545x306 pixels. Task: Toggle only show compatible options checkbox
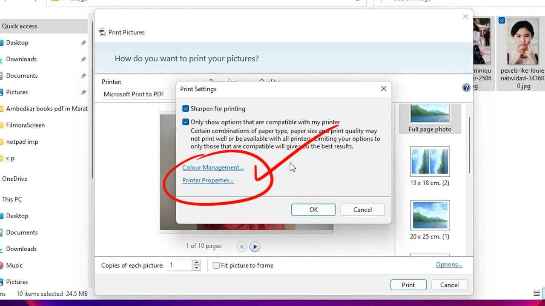(x=186, y=122)
